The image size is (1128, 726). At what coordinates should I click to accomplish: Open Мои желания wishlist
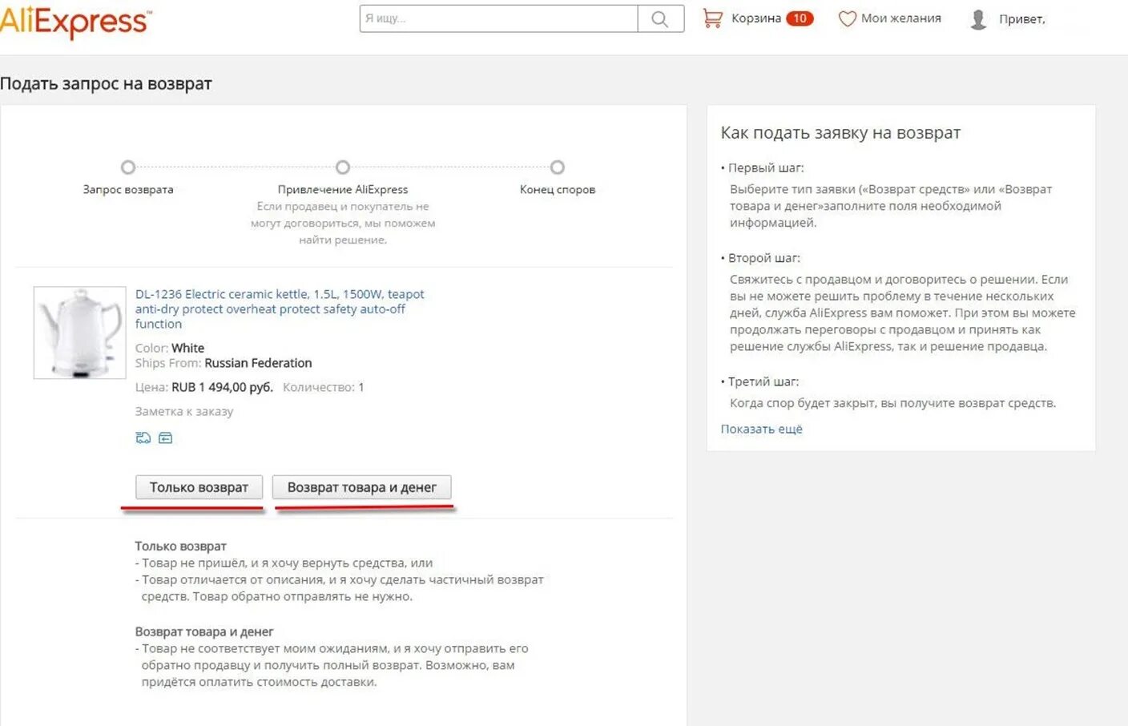[901, 18]
